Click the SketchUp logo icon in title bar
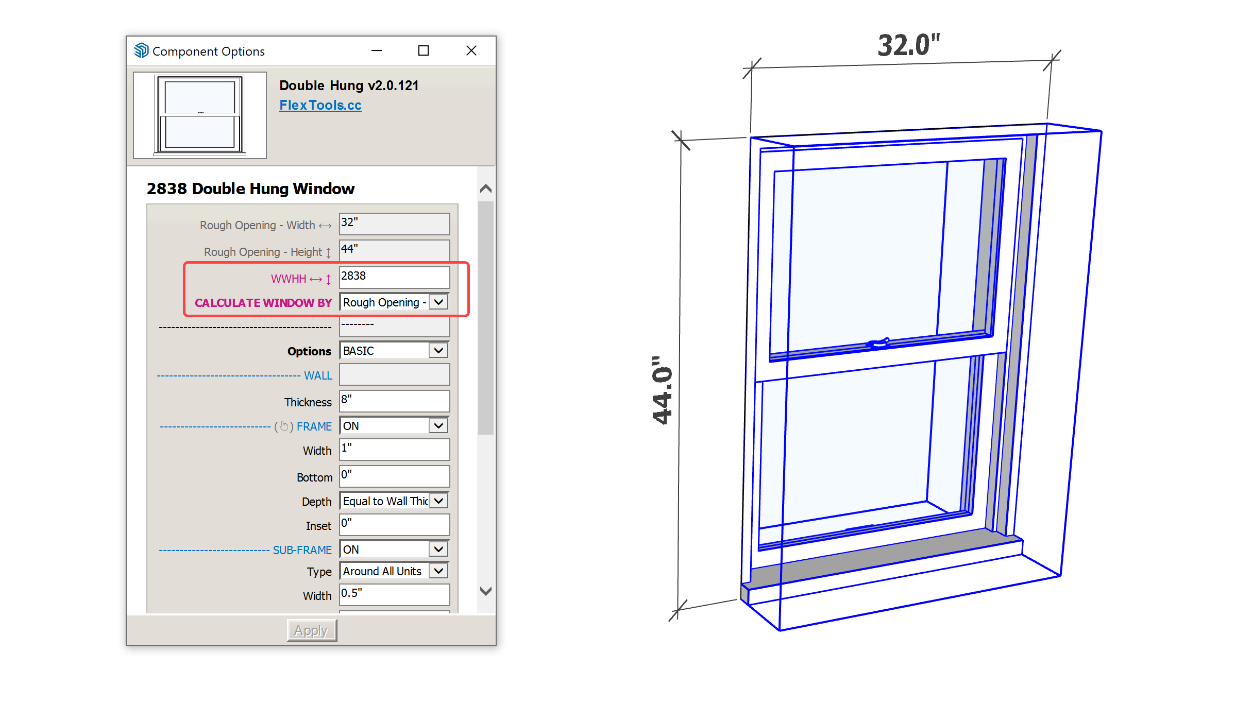 coord(141,50)
